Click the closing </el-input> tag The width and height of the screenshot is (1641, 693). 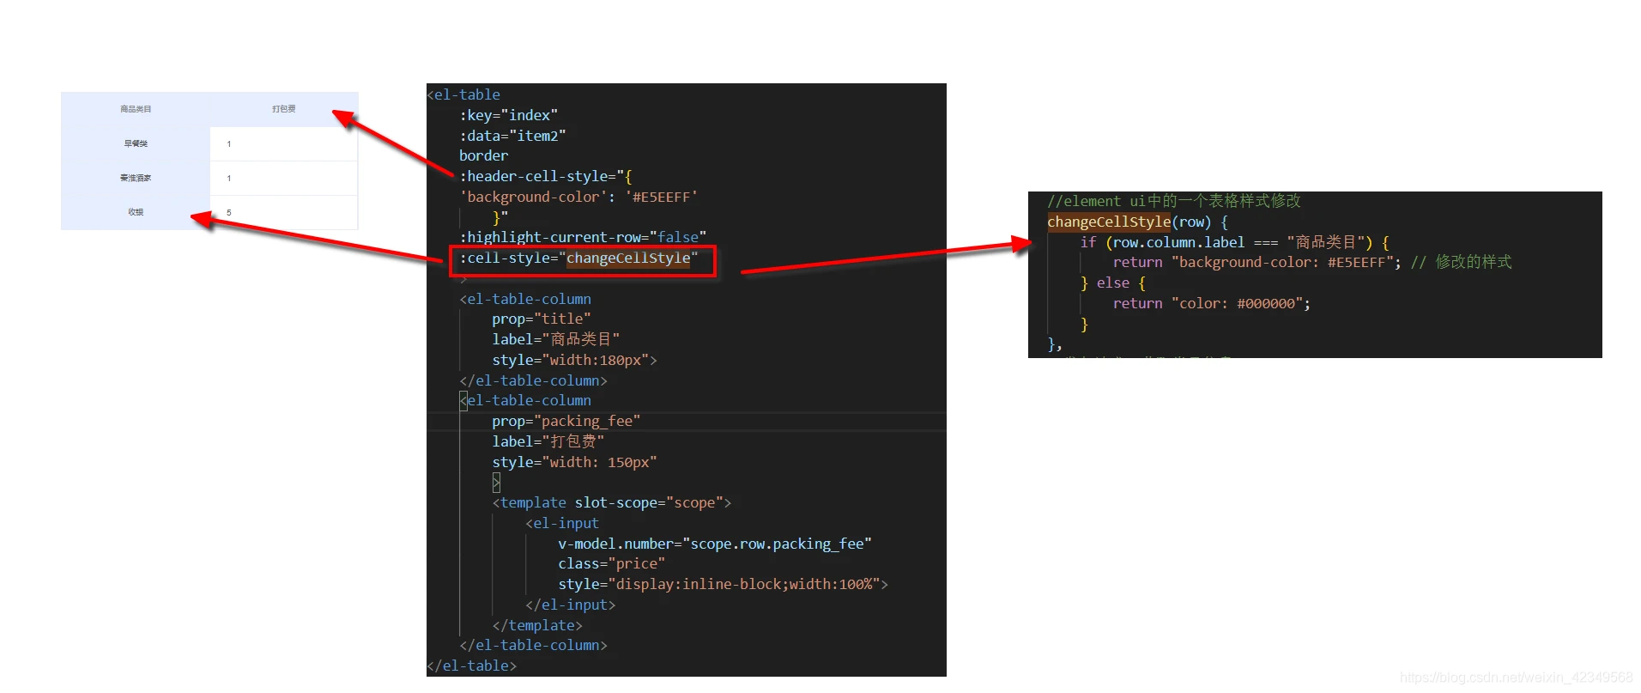tap(570, 605)
